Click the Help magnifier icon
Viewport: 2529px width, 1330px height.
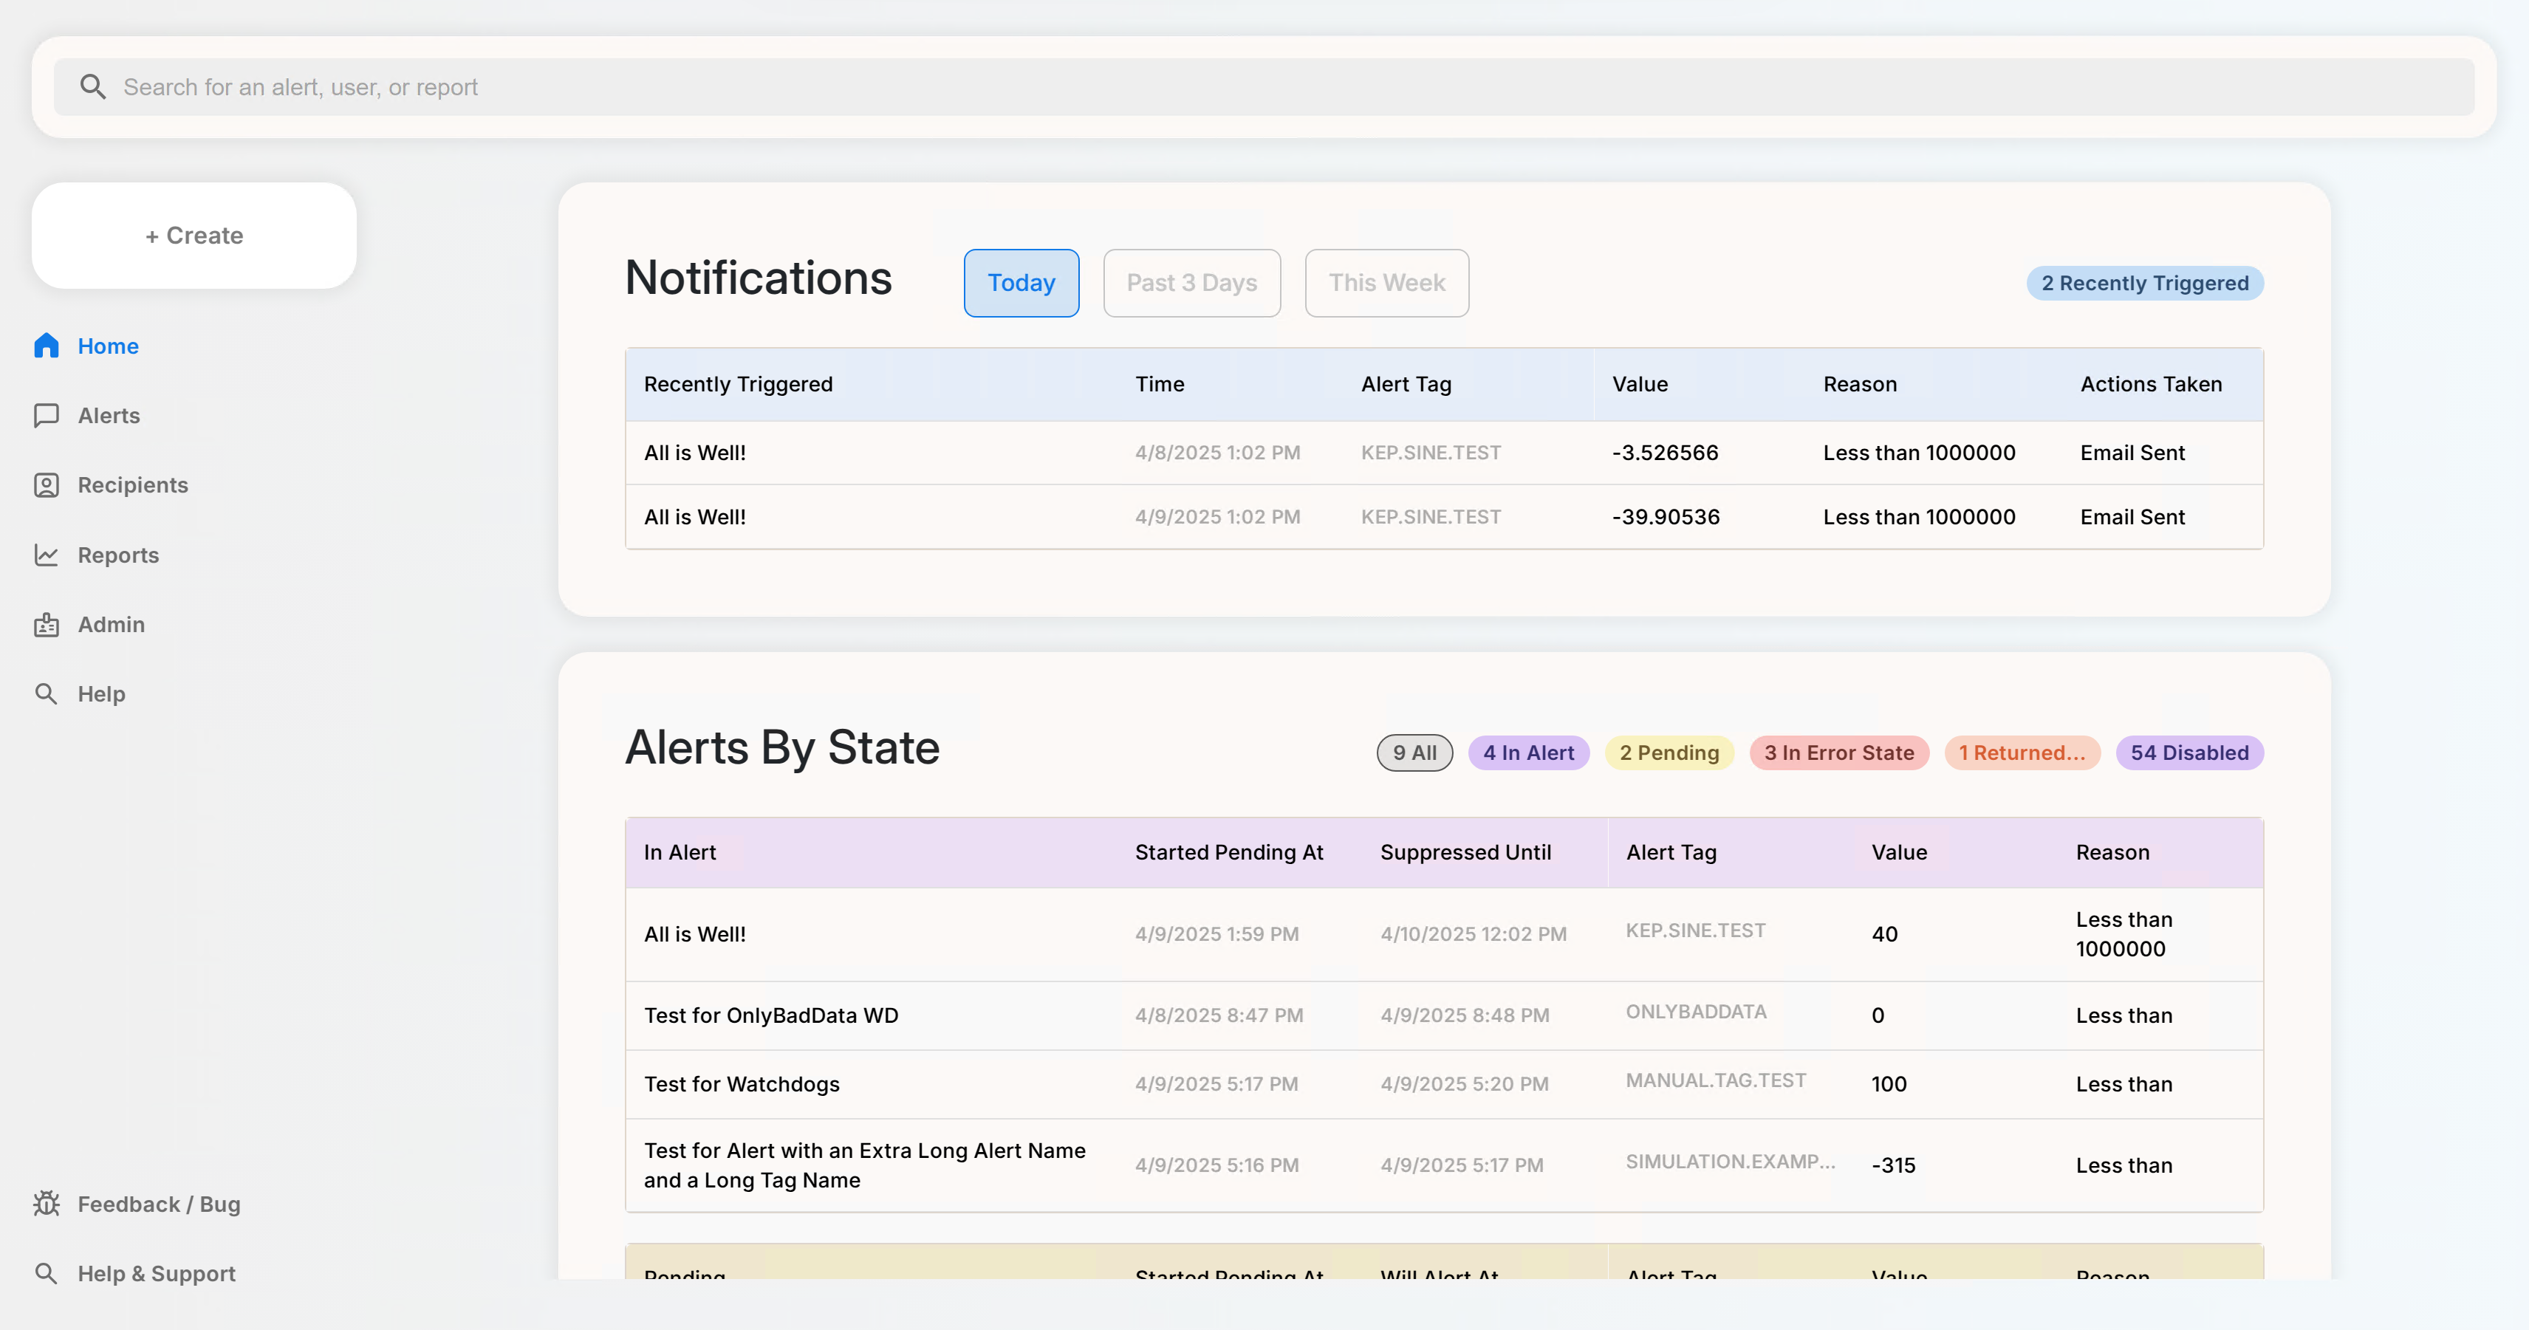(46, 693)
